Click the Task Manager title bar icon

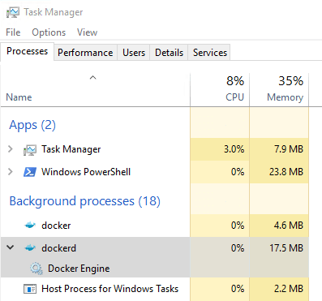13,12
